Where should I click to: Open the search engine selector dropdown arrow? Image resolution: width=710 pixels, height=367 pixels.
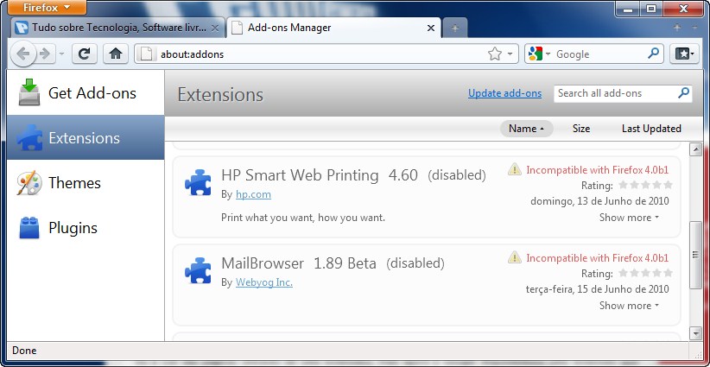click(x=548, y=54)
